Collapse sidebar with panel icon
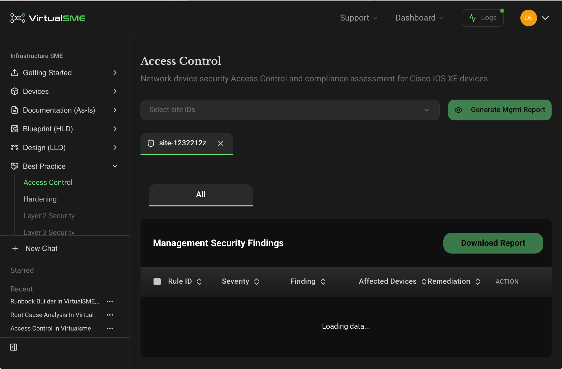This screenshot has height=369, width=562. pyautogui.click(x=14, y=347)
